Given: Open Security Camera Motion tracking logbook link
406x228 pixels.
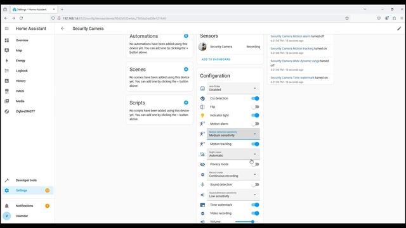Looking at the screenshot, I should click(292, 49).
